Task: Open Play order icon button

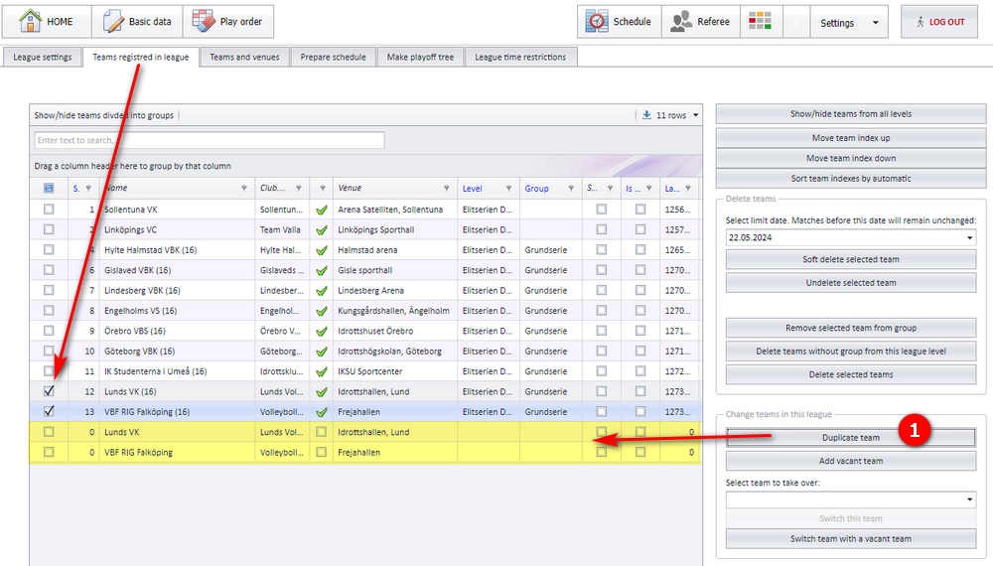Action: 204,21
